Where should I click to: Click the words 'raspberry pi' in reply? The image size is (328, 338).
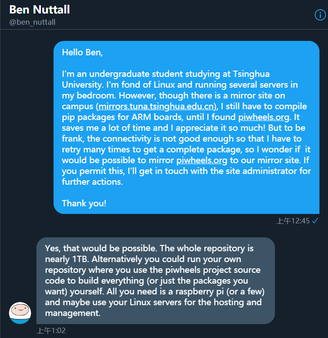[200, 291]
